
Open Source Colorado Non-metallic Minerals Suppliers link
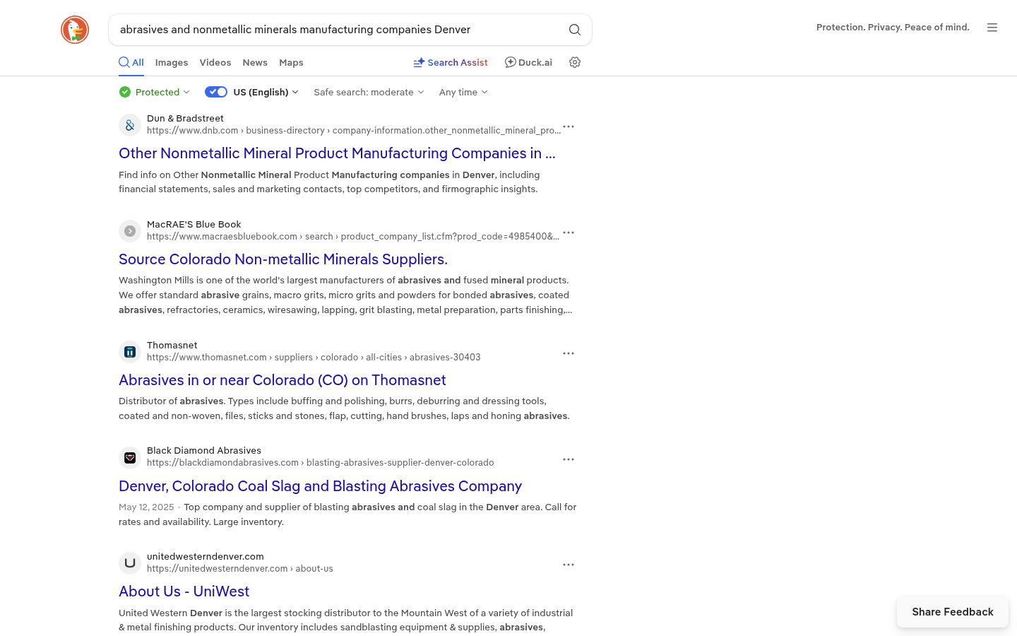(283, 259)
